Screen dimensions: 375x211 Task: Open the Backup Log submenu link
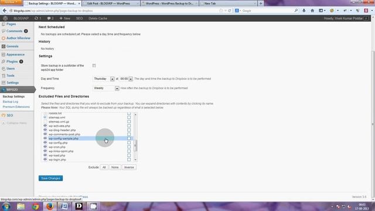click(11, 101)
